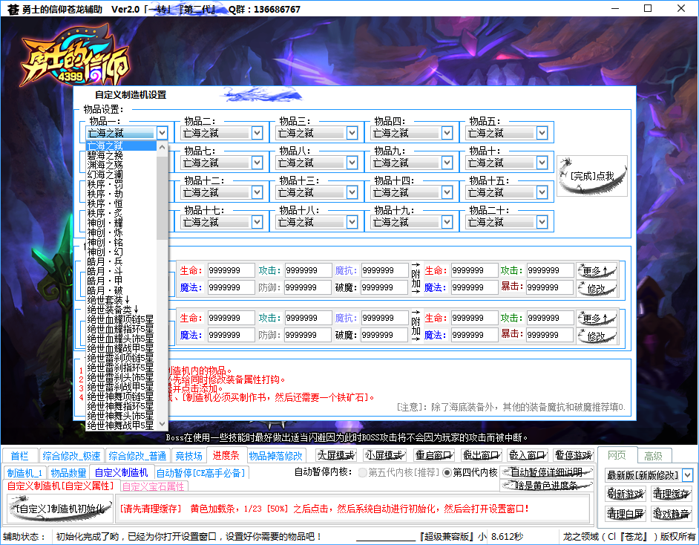Select 碧海之挽 from the item list
The image size is (699, 545).
tap(121, 156)
